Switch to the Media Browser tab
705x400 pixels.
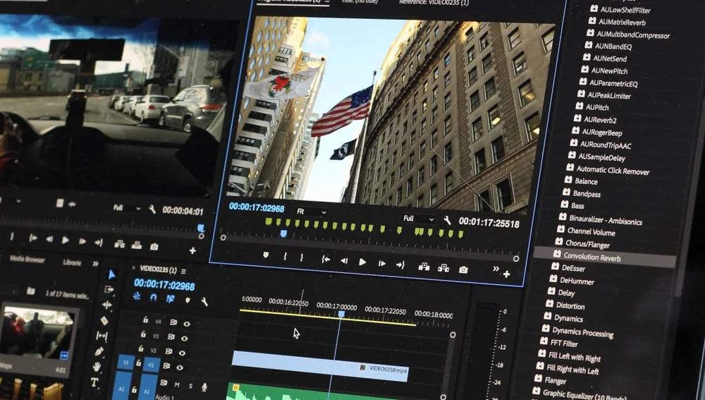[27, 260]
